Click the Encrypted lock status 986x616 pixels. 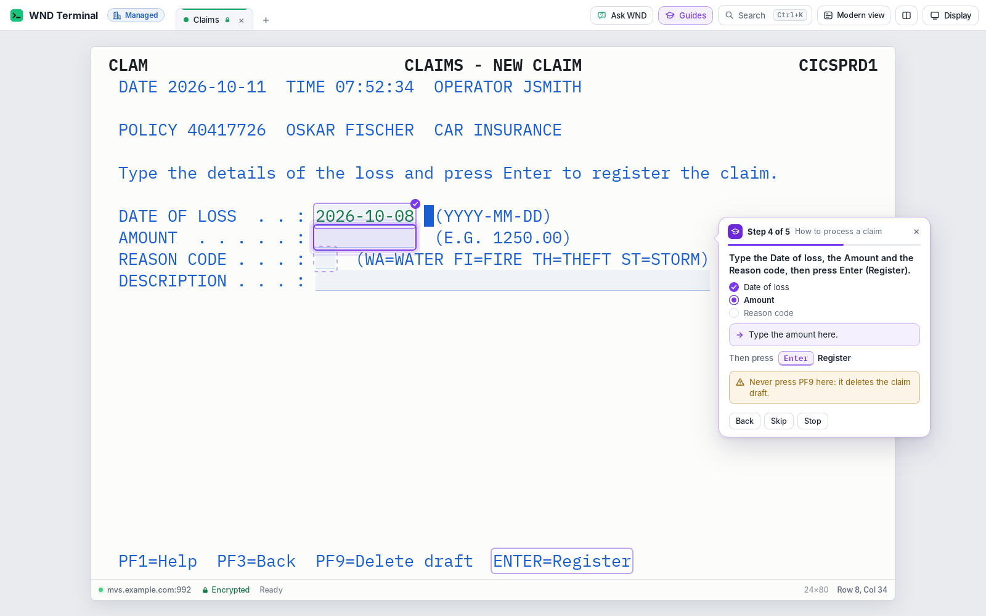click(226, 590)
